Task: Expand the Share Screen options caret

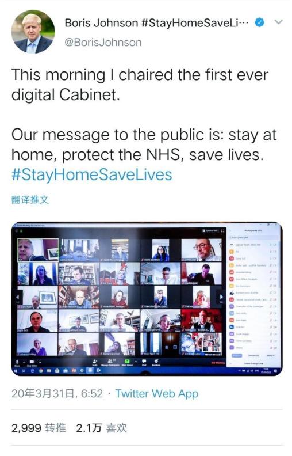Action: 136,362
